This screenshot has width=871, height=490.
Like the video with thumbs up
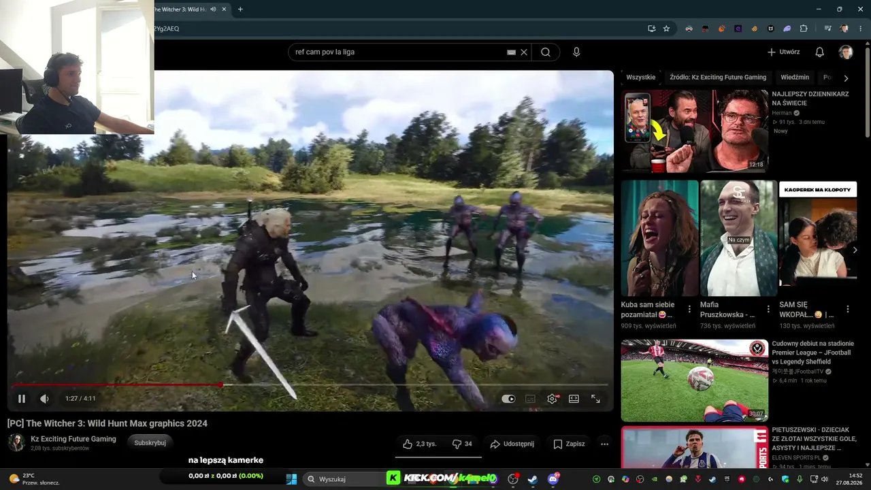(x=419, y=444)
